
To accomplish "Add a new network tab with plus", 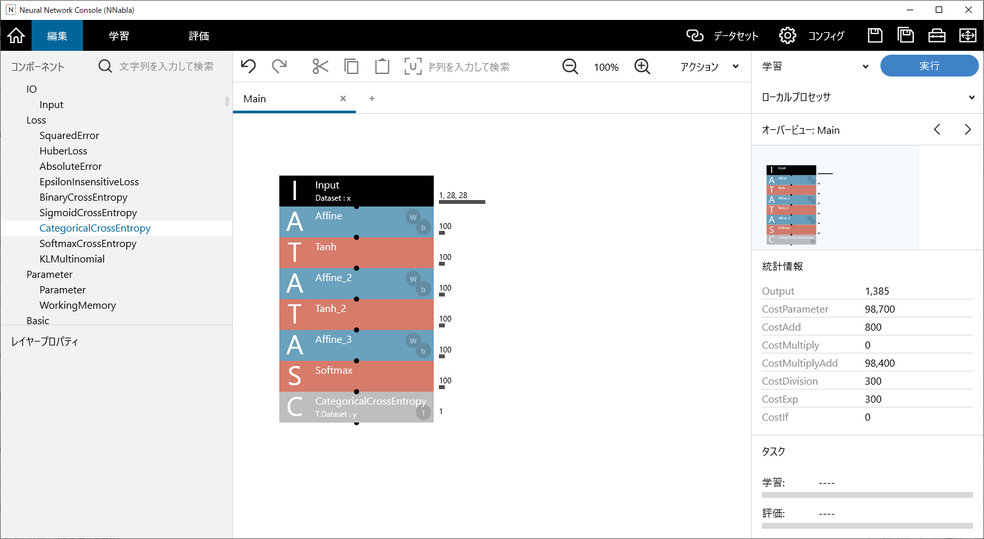I will pyautogui.click(x=372, y=98).
